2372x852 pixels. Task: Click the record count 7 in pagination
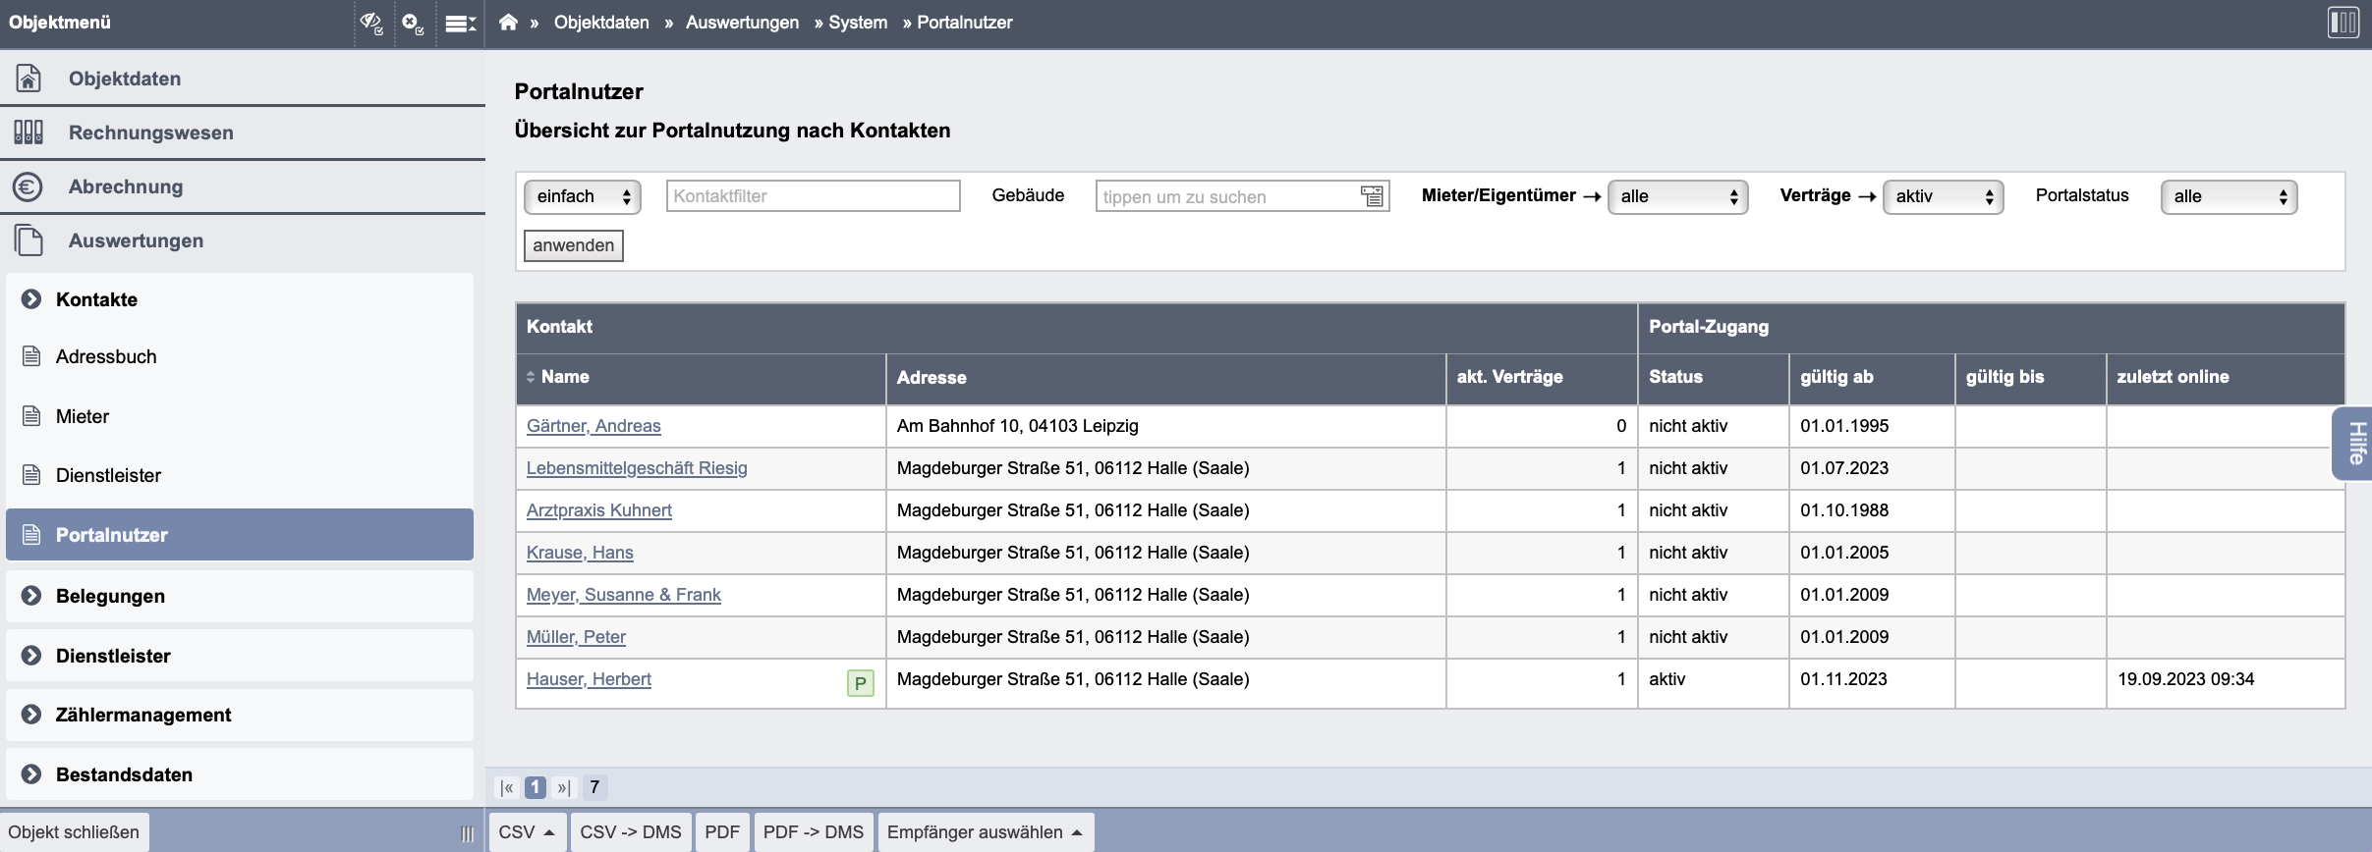click(594, 787)
